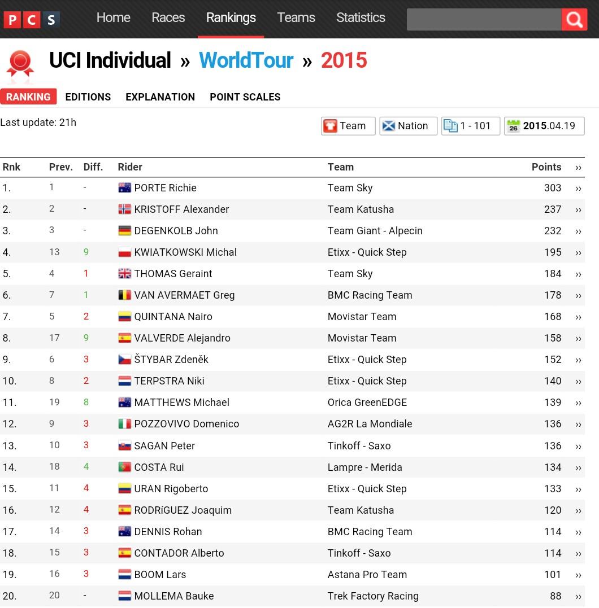Click Colombian flag next to QUINTANA Nairo
The image size is (599, 608).
[125, 317]
